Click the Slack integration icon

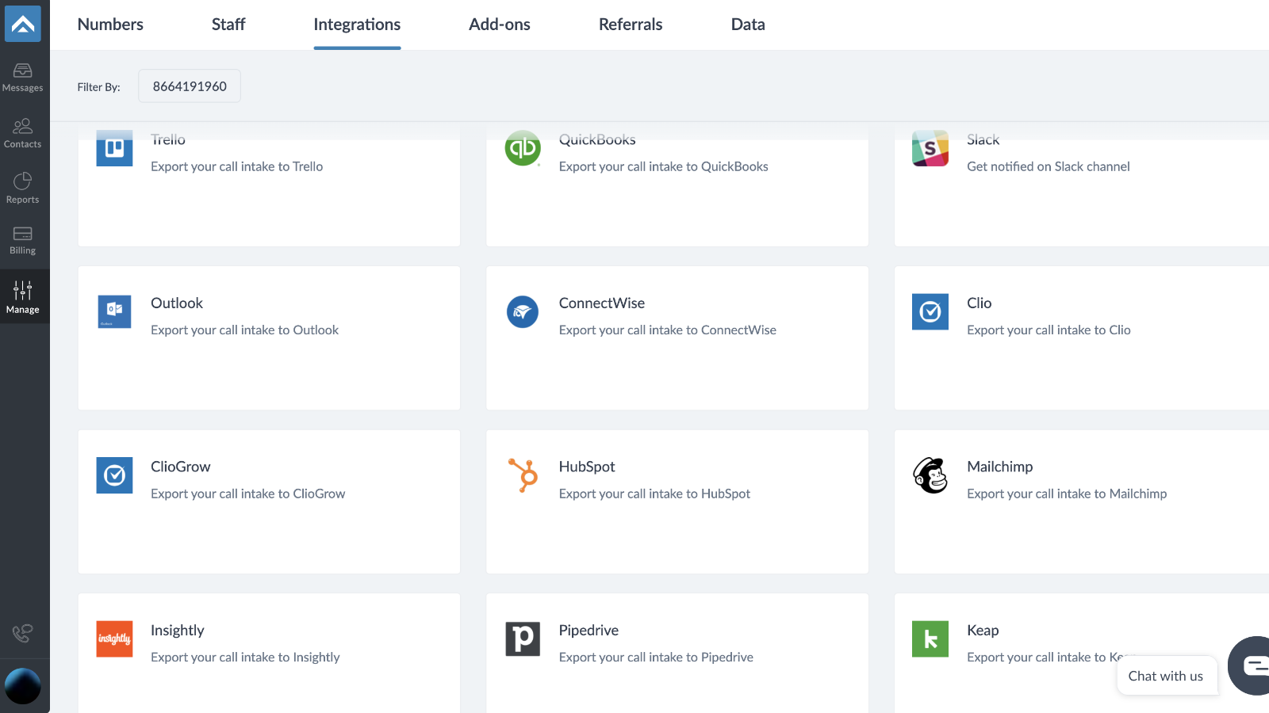click(930, 148)
